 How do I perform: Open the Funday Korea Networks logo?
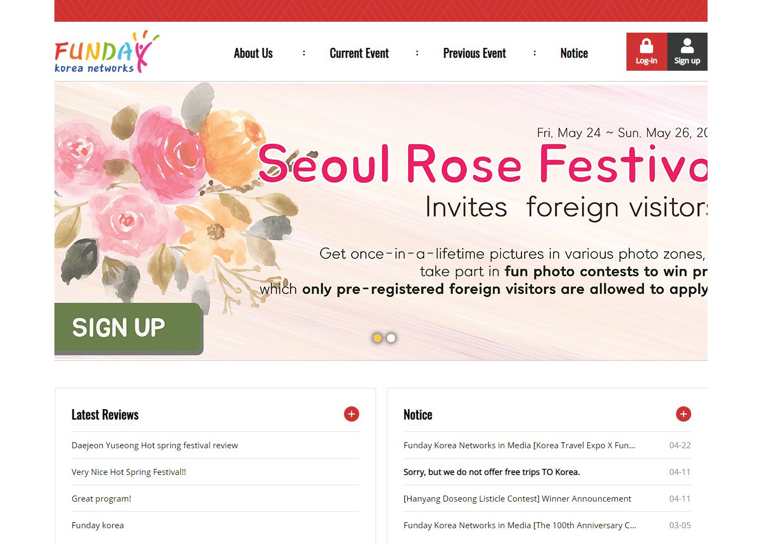(x=107, y=52)
